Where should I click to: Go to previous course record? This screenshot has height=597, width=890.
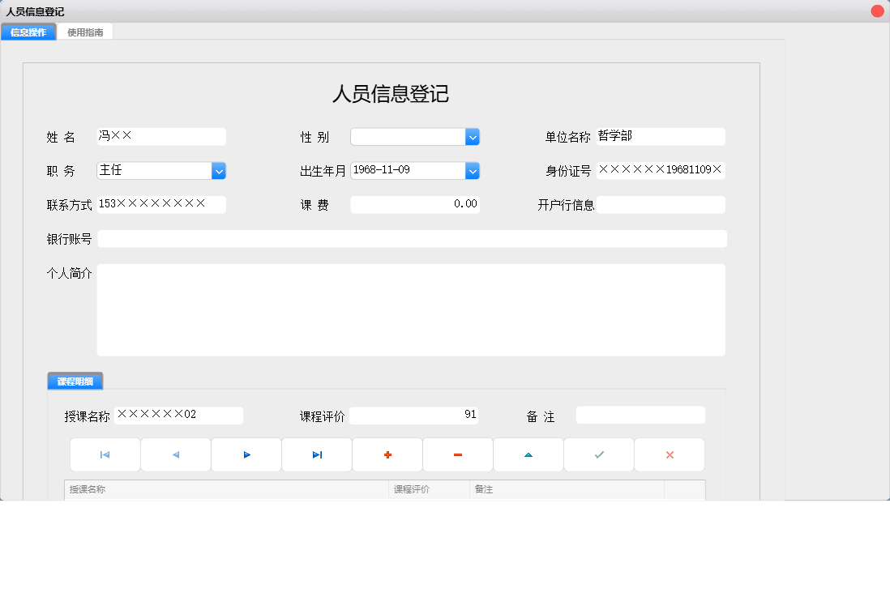(175, 454)
